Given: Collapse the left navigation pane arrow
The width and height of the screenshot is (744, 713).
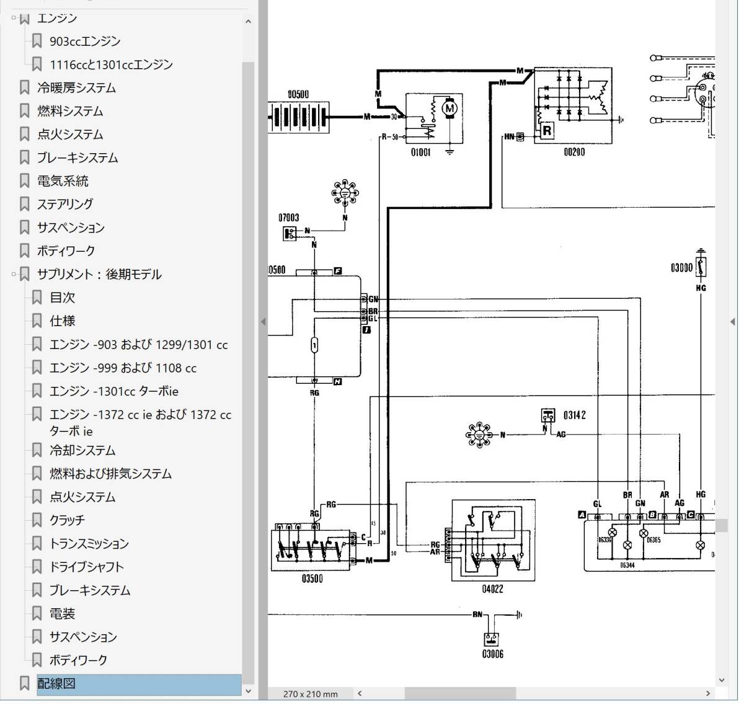Looking at the screenshot, I should tap(263, 322).
